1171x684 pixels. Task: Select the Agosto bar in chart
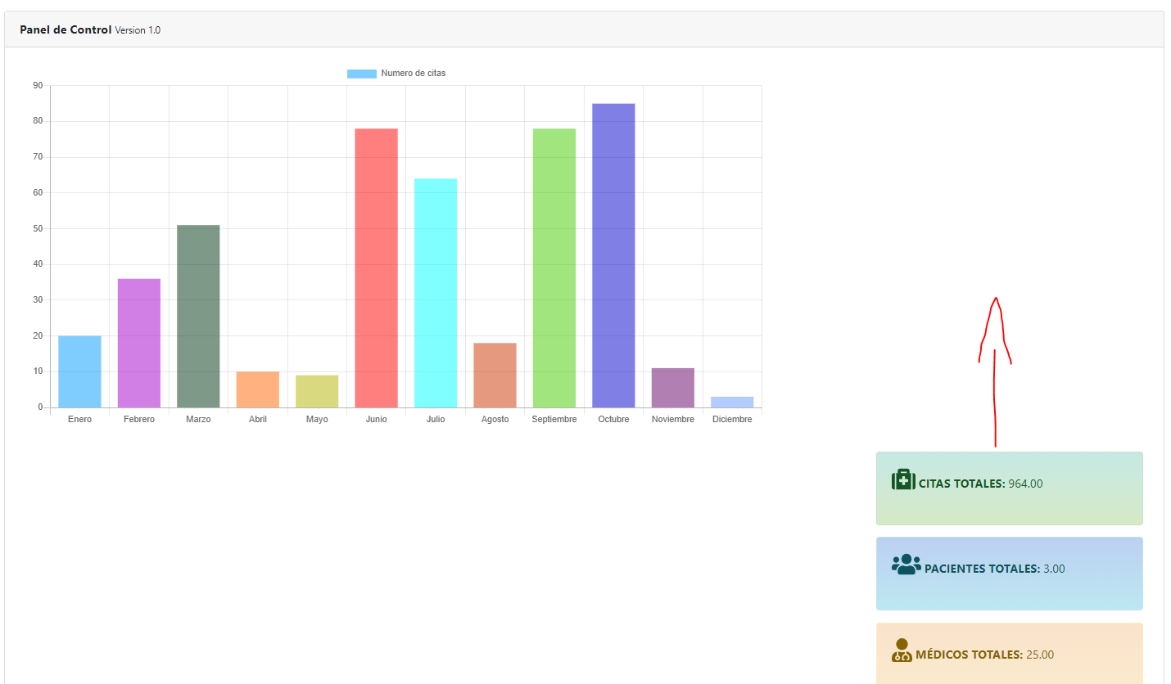point(495,376)
